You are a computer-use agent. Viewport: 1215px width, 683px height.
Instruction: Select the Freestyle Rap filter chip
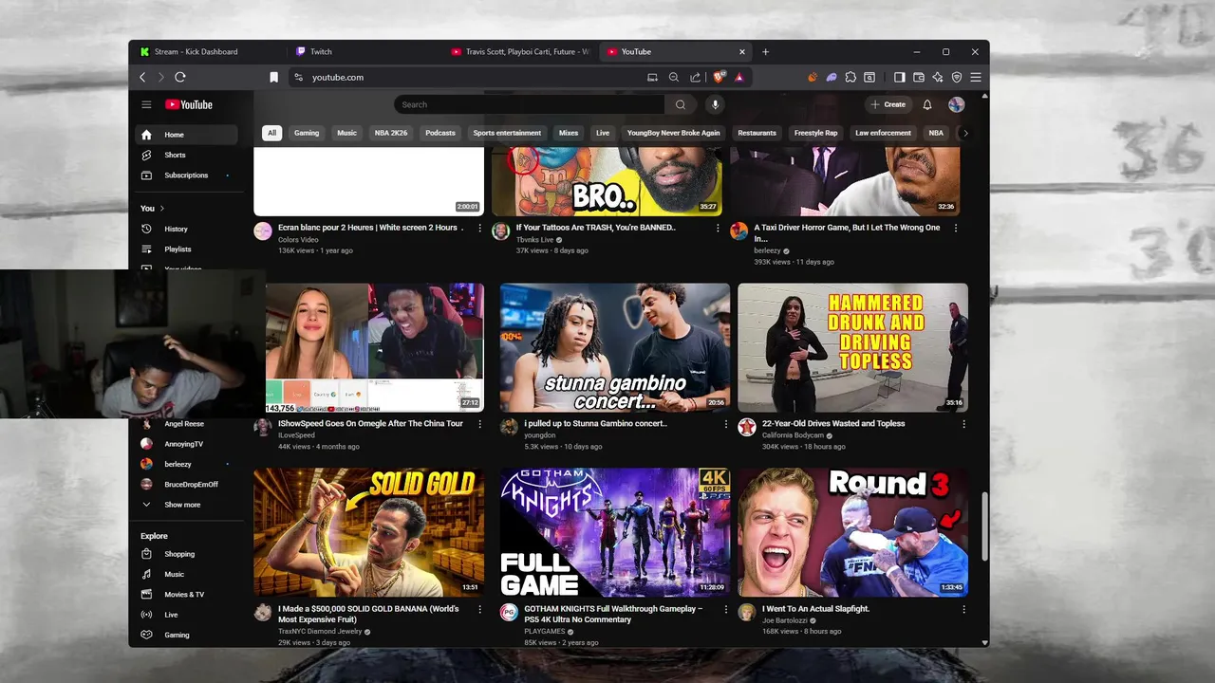[x=816, y=133]
